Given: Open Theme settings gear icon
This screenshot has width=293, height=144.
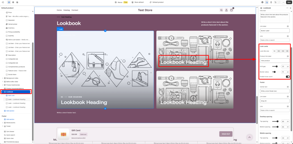Looking at the screenshot, I should click(x=13, y=2).
